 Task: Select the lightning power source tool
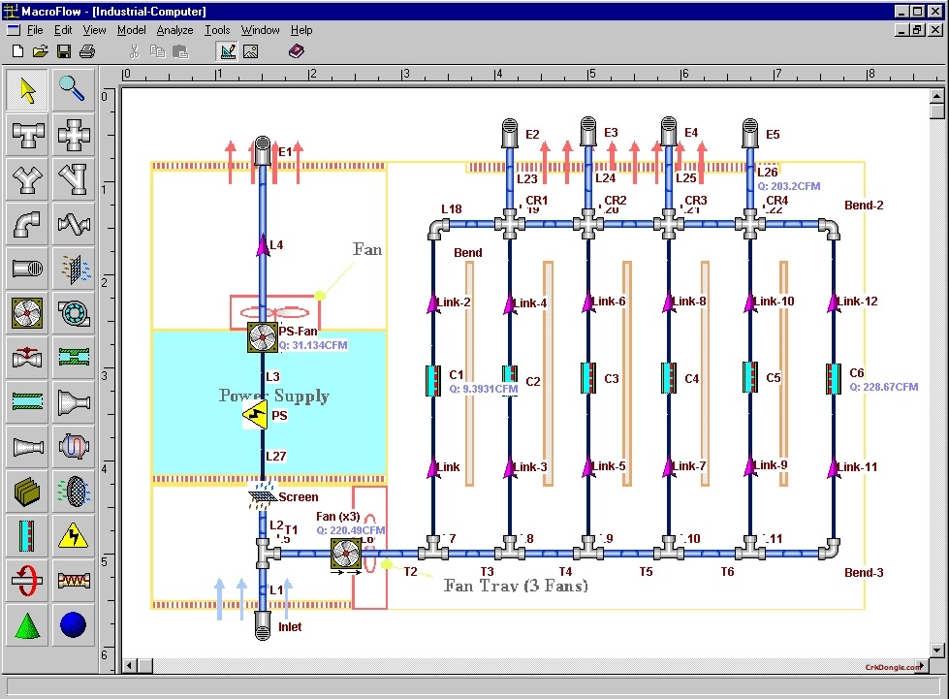(x=75, y=535)
